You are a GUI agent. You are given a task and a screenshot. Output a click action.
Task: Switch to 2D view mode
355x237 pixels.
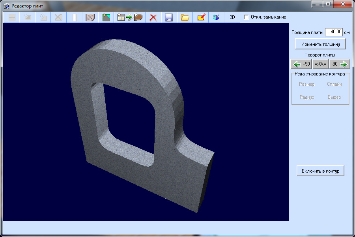pos(232,17)
